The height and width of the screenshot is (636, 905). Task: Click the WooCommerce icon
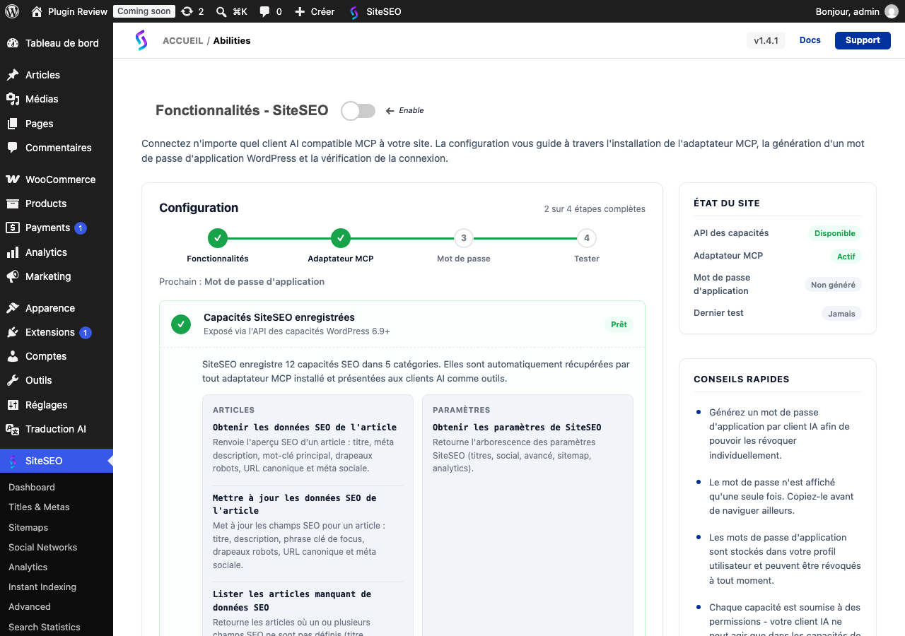pos(13,179)
